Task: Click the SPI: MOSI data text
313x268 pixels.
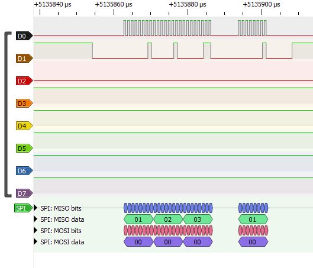Action: pos(62,242)
